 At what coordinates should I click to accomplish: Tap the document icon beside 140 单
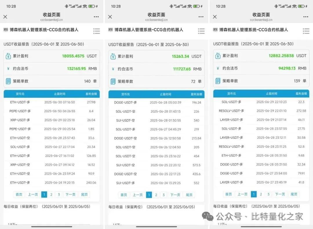[x=8, y=81]
